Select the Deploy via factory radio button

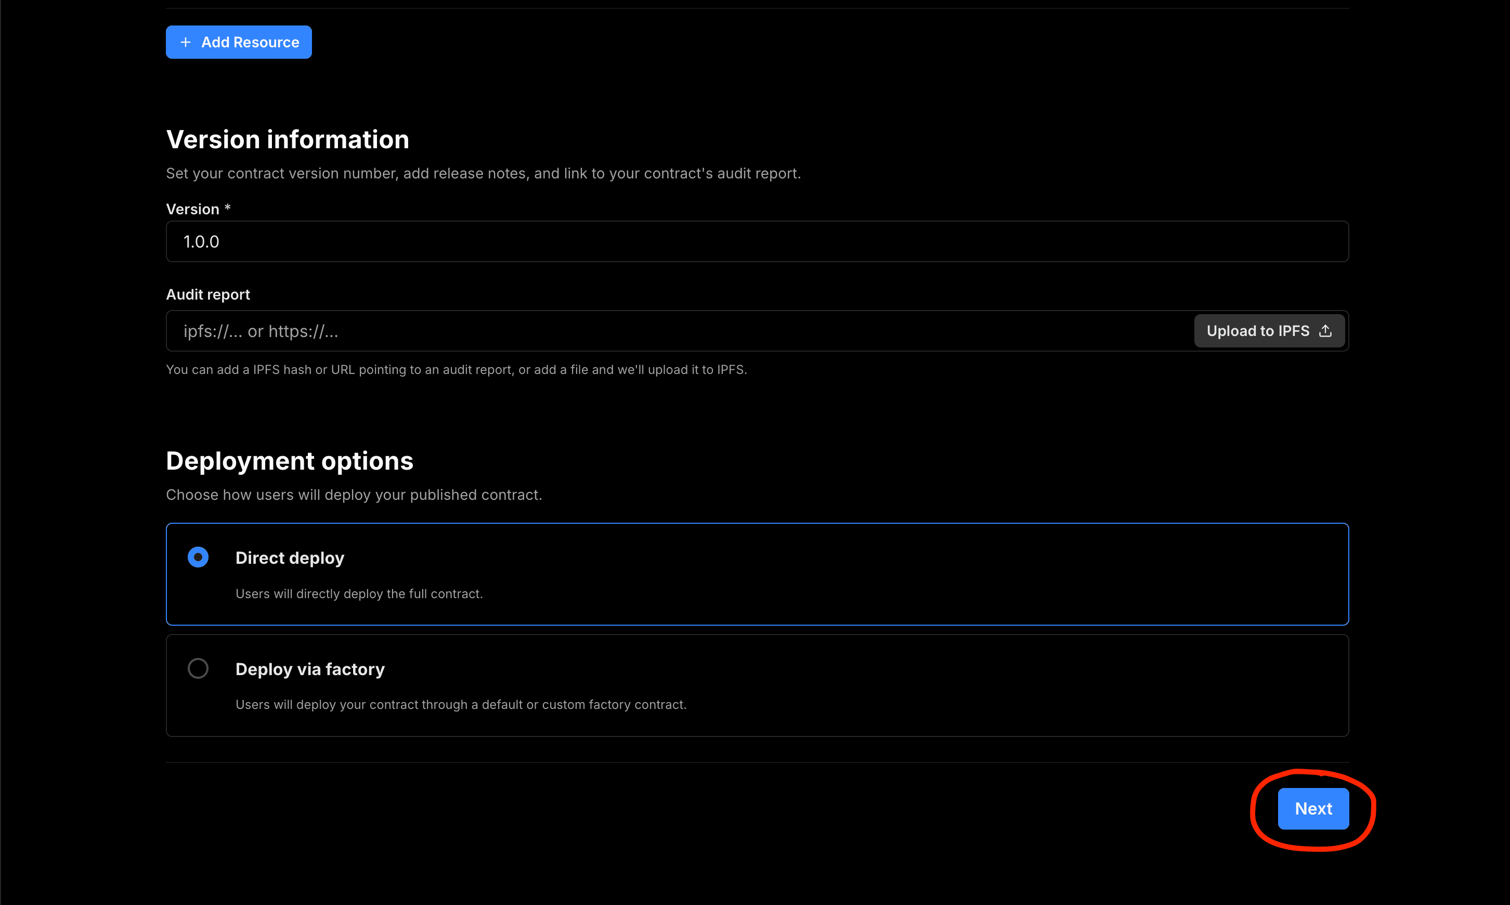[198, 668]
